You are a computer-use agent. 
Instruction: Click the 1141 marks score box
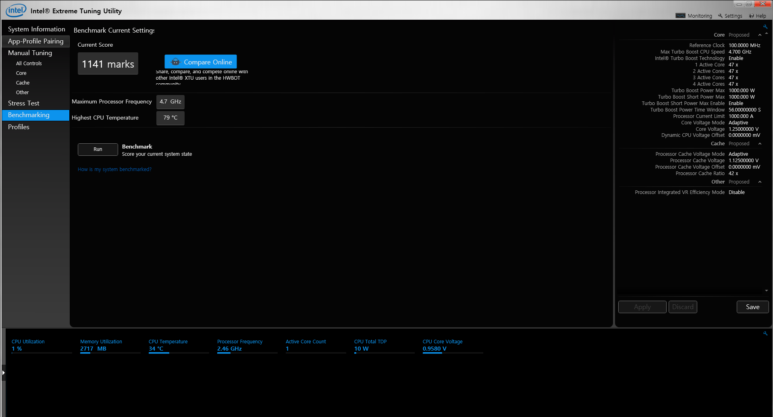108,64
